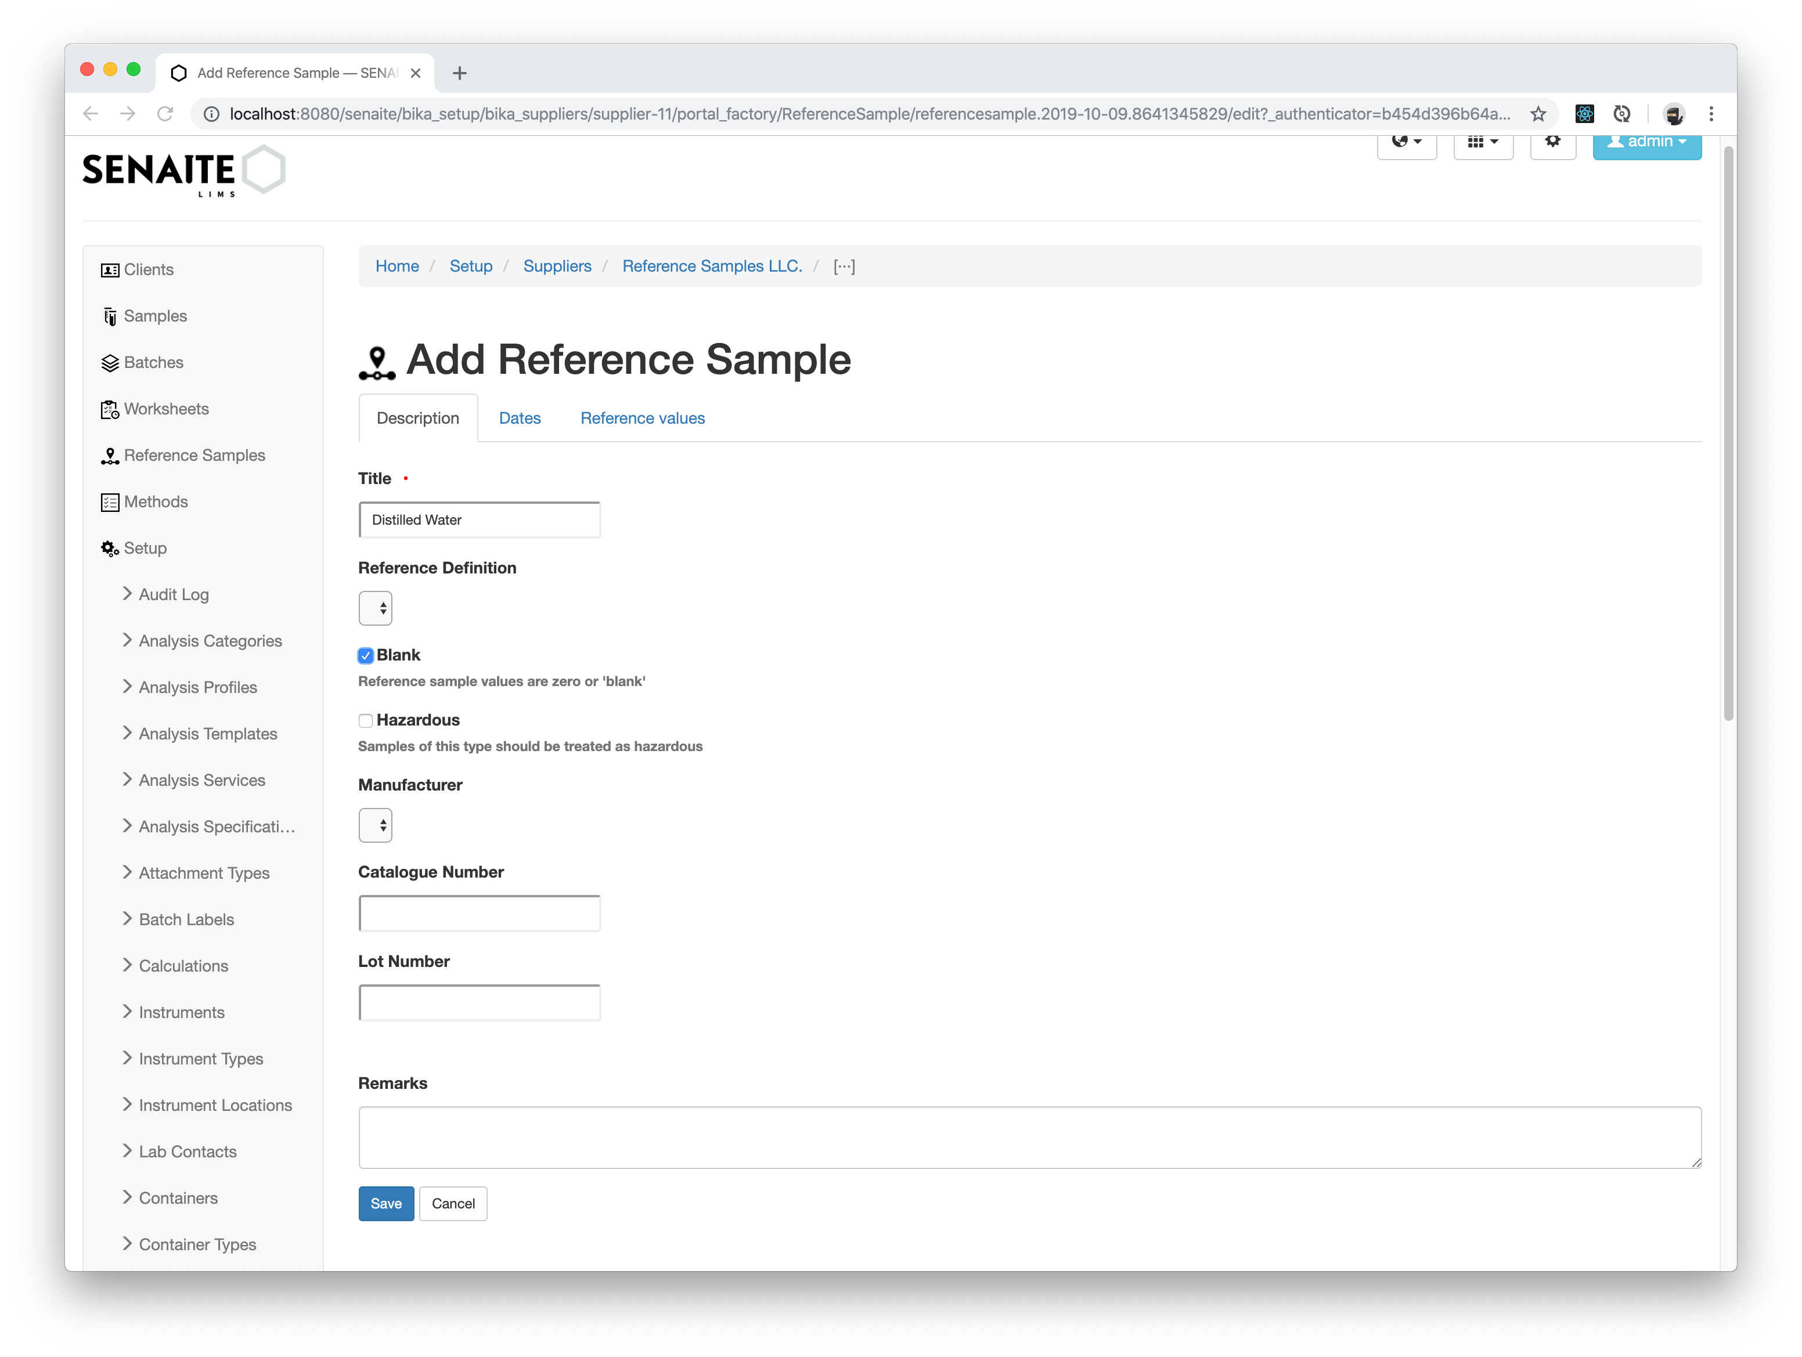Open Instruments in Setup menu
This screenshot has height=1357, width=1802.
[x=182, y=1012]
